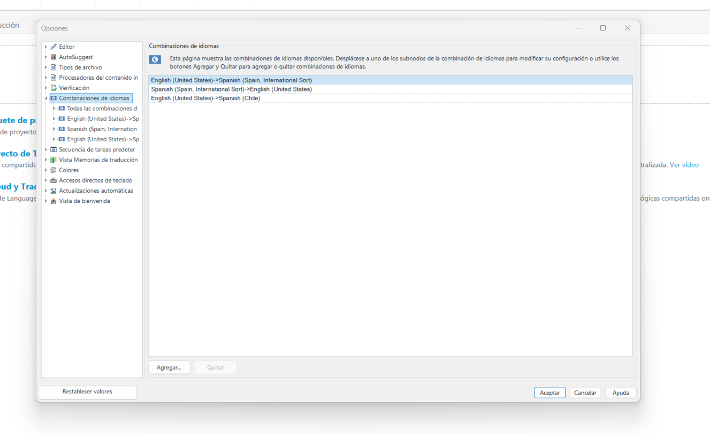Open the Ver vídeo link in background window
The width and height of the screenshot is (710, 434).
coord(684,165)
